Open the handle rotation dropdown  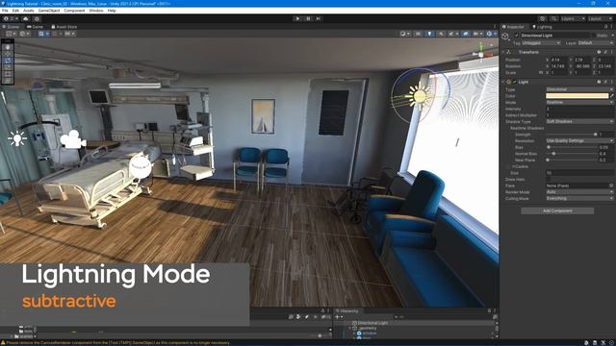[x=24, y=34]
